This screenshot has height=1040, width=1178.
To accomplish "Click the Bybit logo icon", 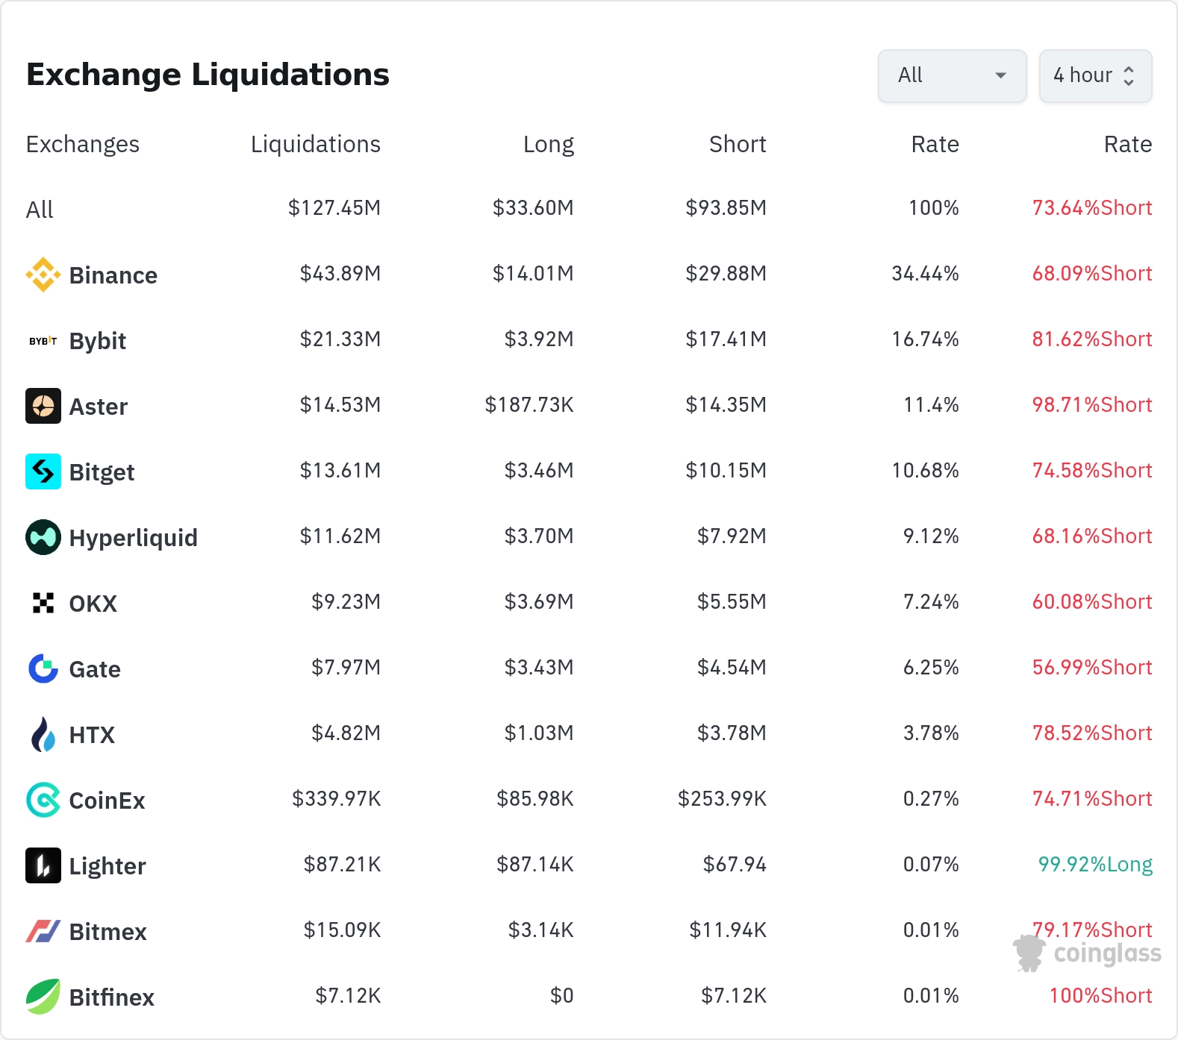I will [43, 341].
